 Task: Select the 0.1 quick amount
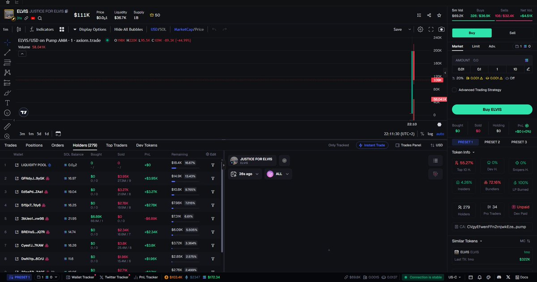pos(479,69)
